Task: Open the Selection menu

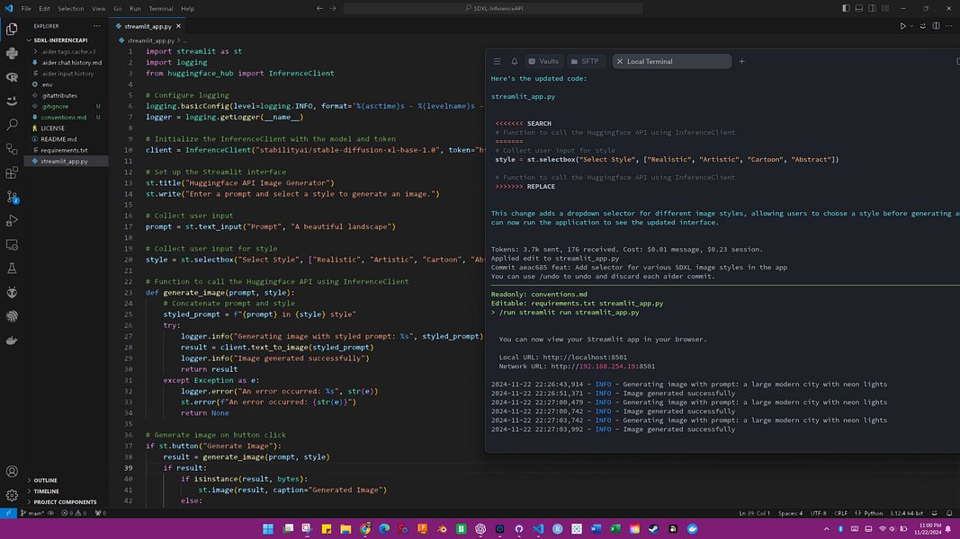Action: click(x=71, y=7)
